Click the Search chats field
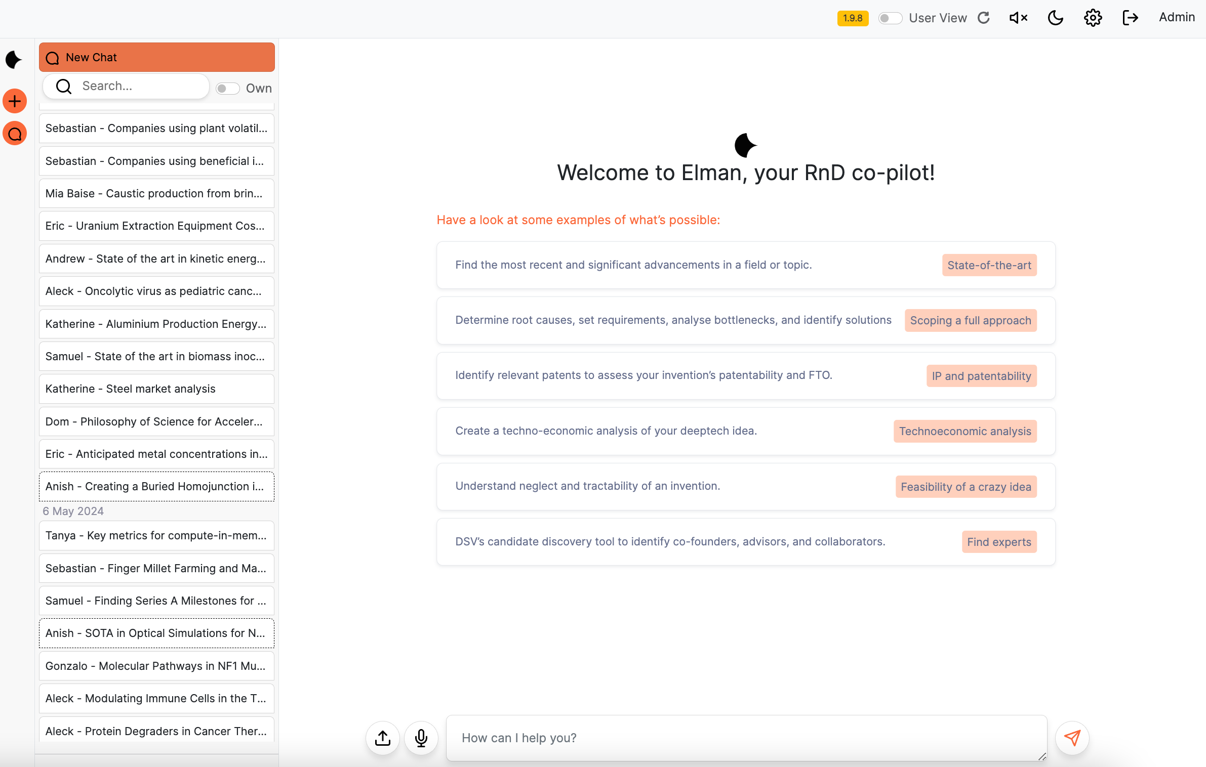This screenshot has width=1206, height=767. (x=126, y=87)
